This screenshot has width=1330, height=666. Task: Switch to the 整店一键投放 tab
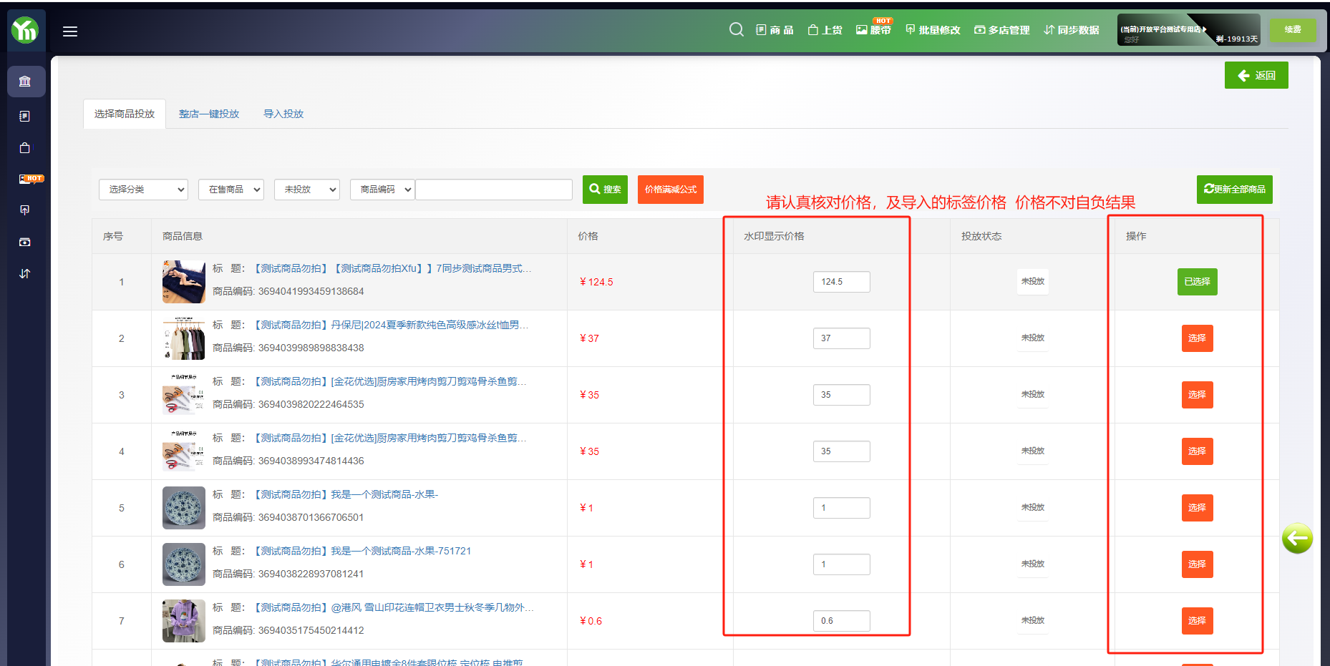(x=209, y=114)
